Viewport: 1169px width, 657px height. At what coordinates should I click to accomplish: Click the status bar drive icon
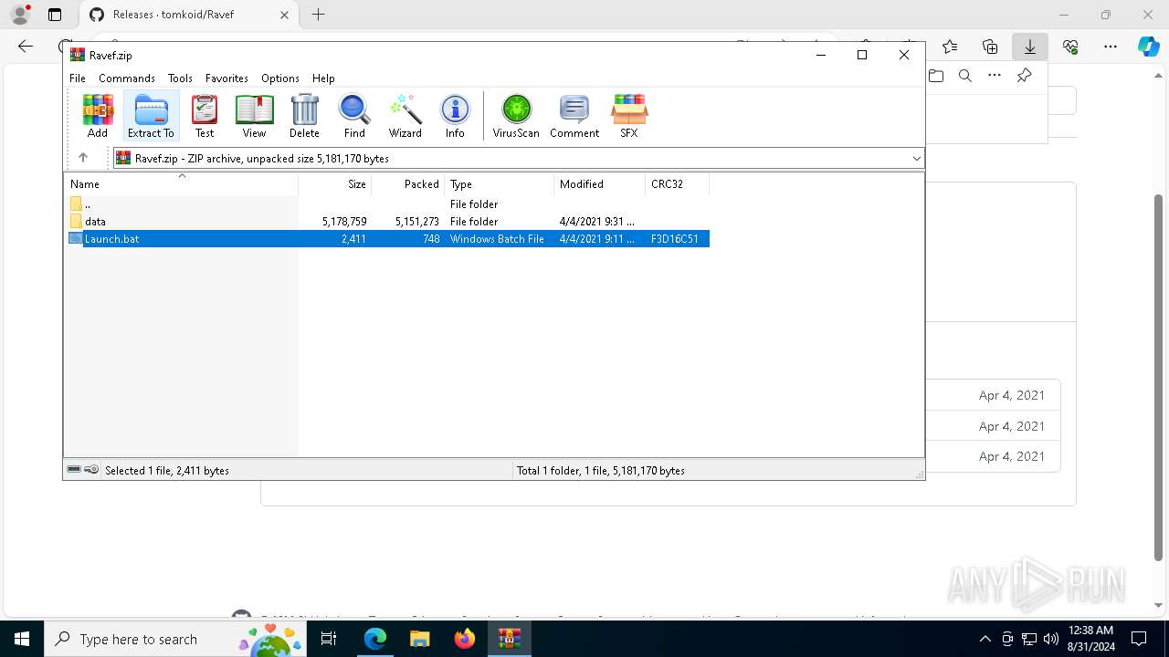point(74,470)
